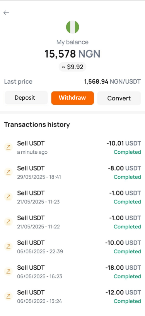Open the 06/05/2025 13:24 Sell USDT entry

73,297
